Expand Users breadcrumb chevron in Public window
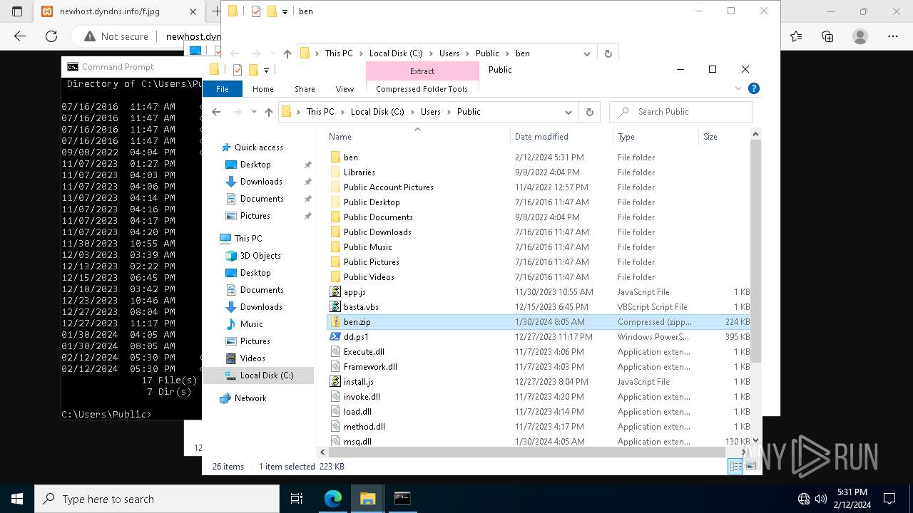This screenshot has height=513, width=913. point(449,112)
